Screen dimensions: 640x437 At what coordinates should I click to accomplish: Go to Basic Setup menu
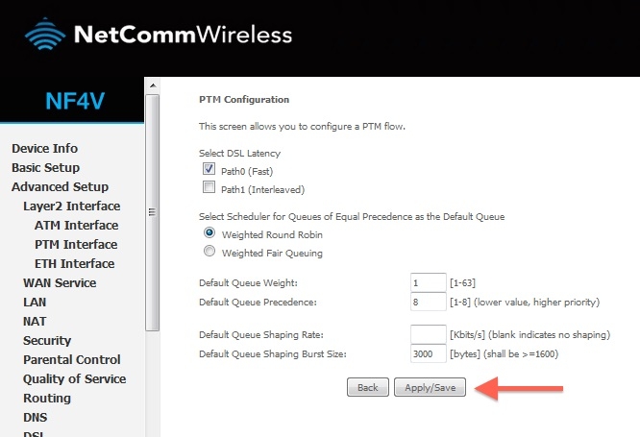point(45,167)
